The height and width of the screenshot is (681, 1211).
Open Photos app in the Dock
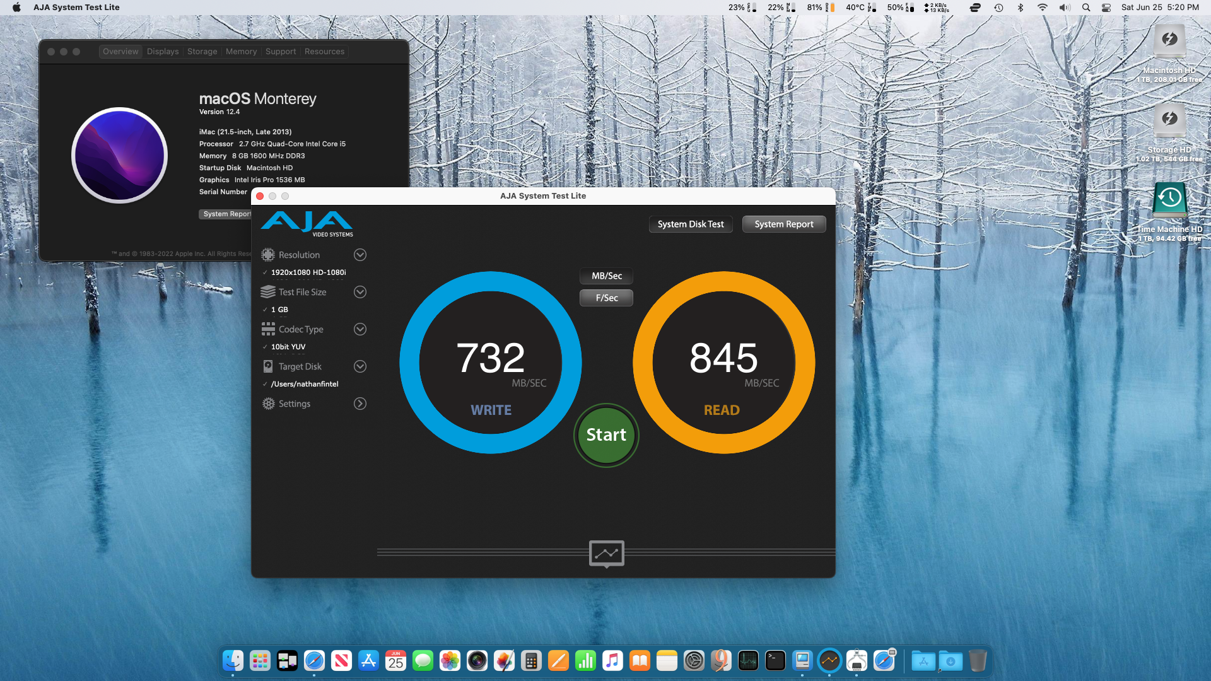(450, 661)
